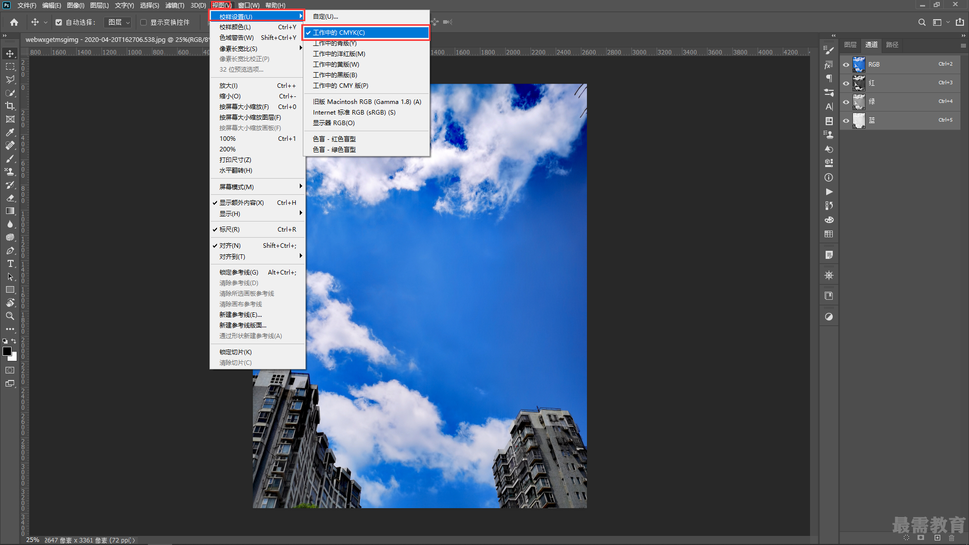The width and height of the screenshot is (969, 545).
Task: Open the 文件(F) menu
Action: [x=27, y=6]
